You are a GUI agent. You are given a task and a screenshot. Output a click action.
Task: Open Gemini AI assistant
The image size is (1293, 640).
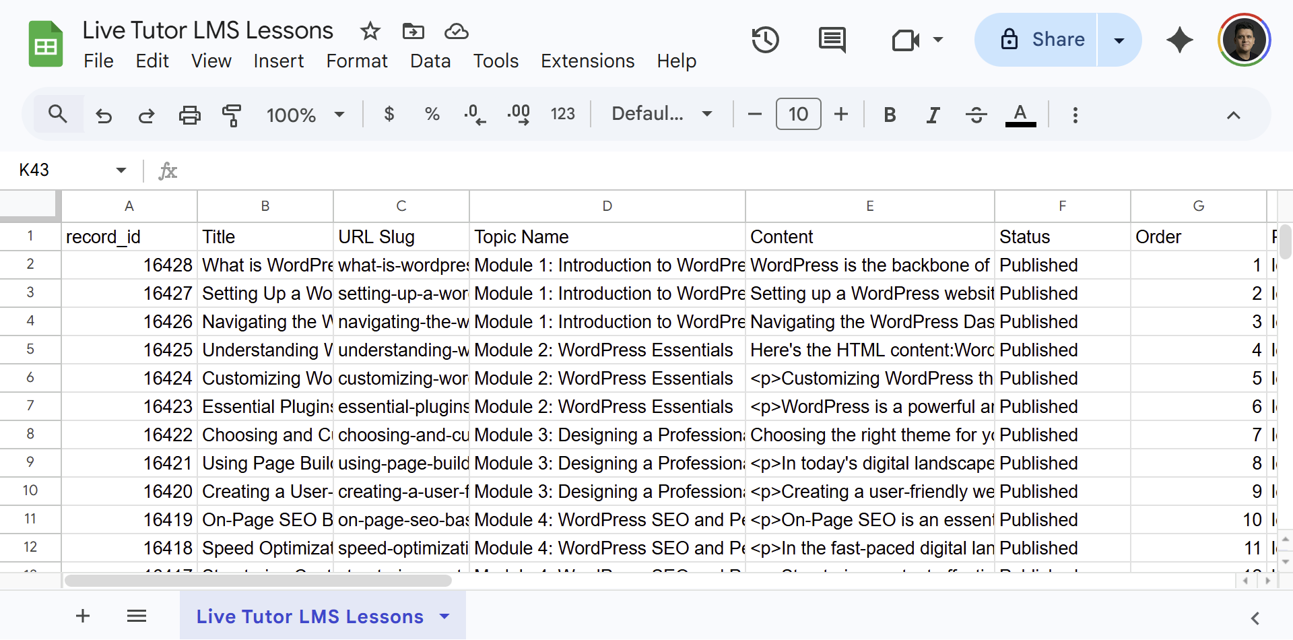1179,40
